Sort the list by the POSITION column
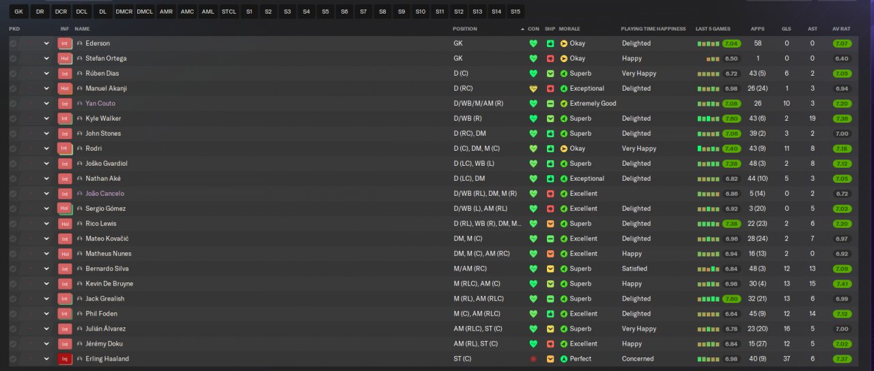This screenshot has width=874, height=371. [x=465, y=29]
